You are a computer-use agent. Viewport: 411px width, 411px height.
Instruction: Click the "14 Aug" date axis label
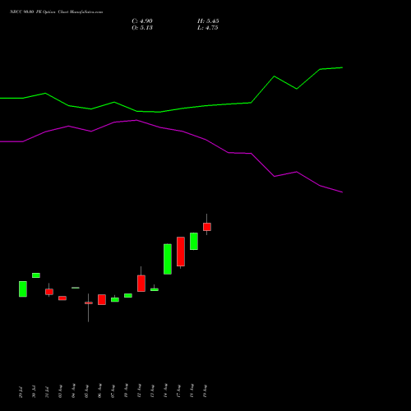point(166,391)
